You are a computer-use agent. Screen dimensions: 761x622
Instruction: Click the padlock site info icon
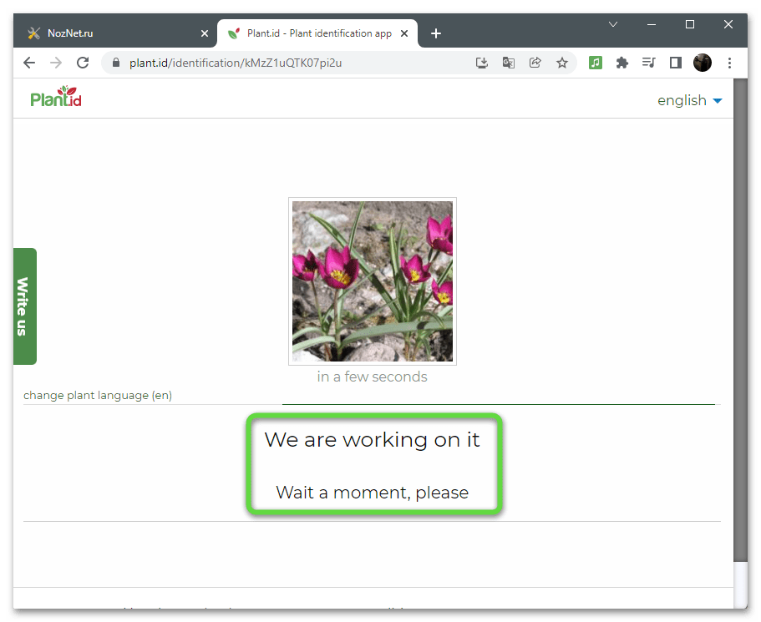[x=116, y=63]
